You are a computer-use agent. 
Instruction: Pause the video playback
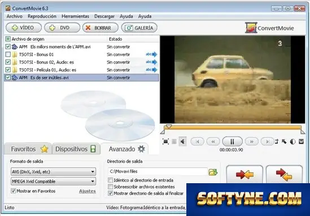click(232, 141)
